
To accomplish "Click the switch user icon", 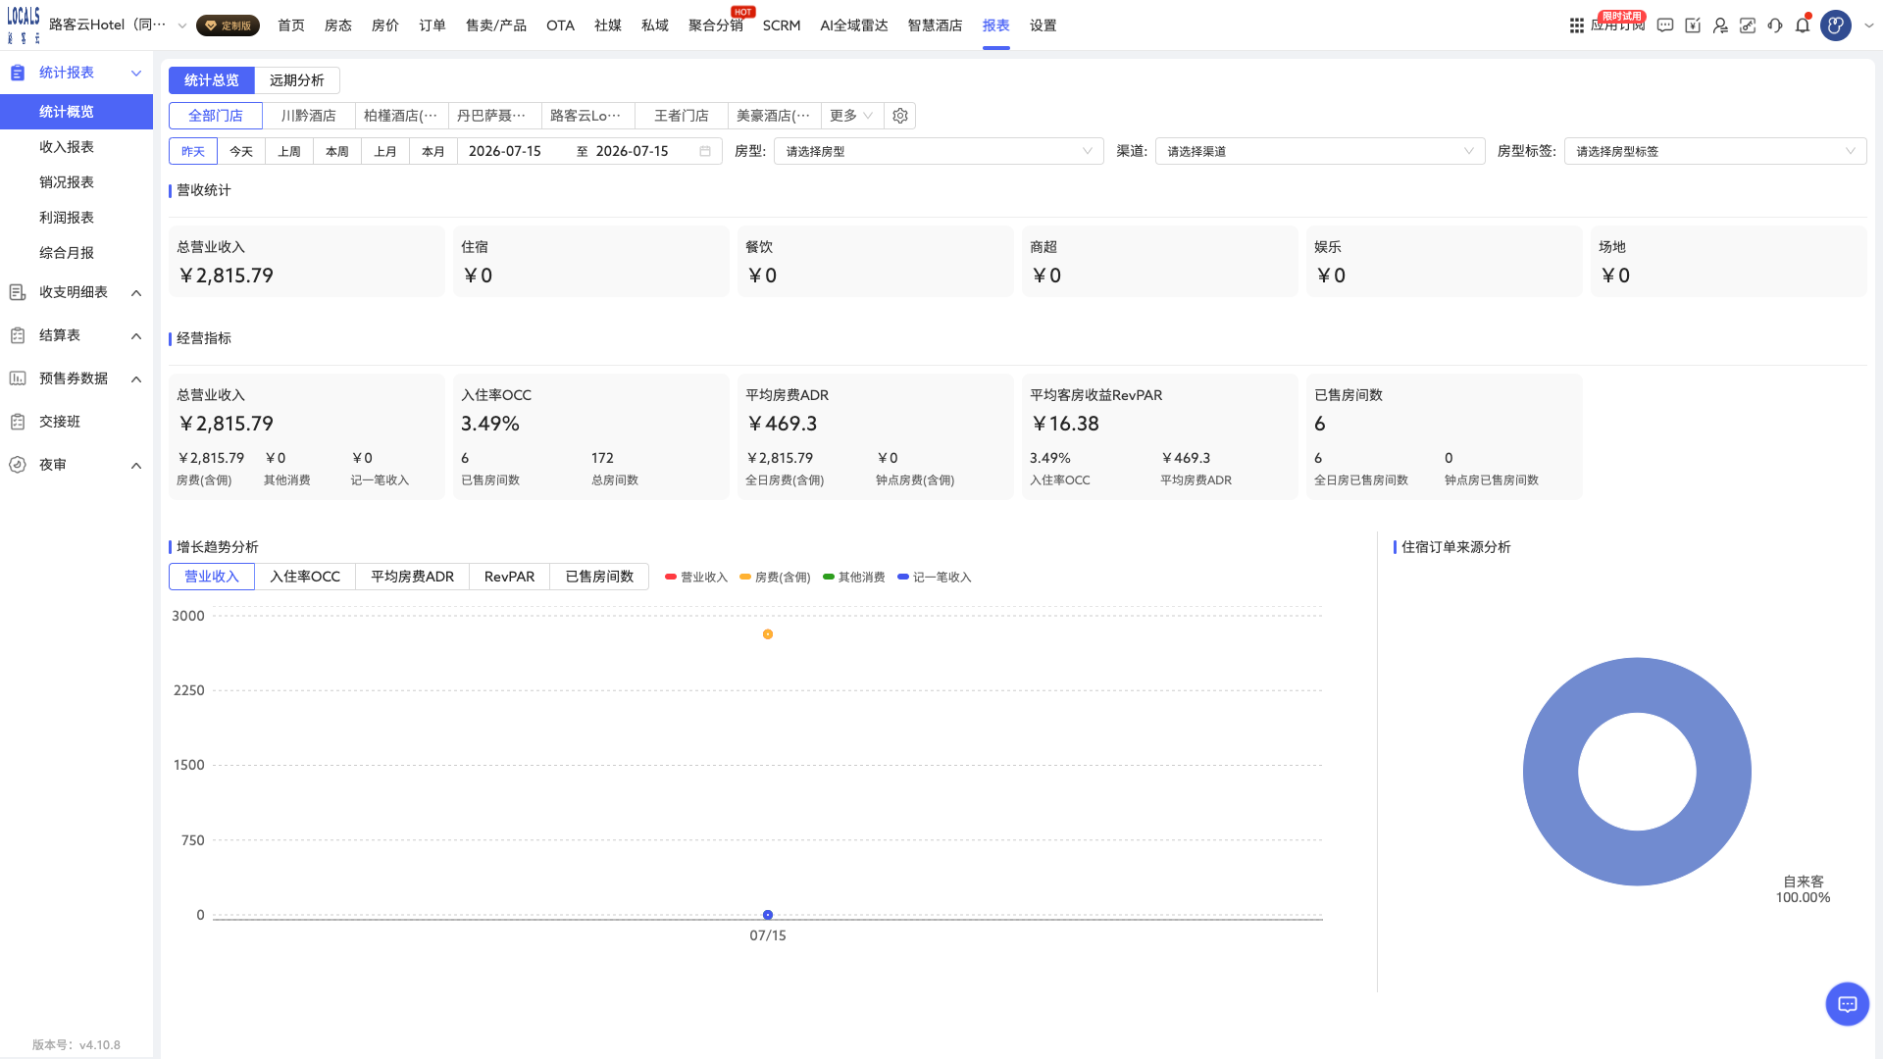I will click(x=1720, y=25).
